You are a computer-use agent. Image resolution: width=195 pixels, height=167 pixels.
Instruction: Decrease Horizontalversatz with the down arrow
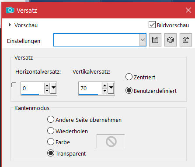[x=47, y=91]
